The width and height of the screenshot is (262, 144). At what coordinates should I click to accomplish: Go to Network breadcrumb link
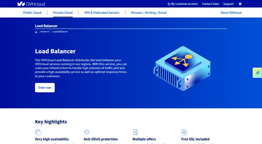(x=45, y=31)
